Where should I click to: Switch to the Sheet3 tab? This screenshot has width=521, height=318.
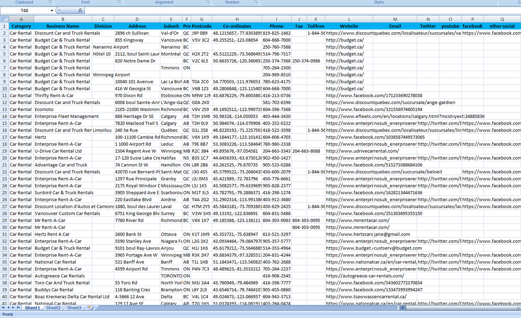pyautogui.click(x=74, y=308)
